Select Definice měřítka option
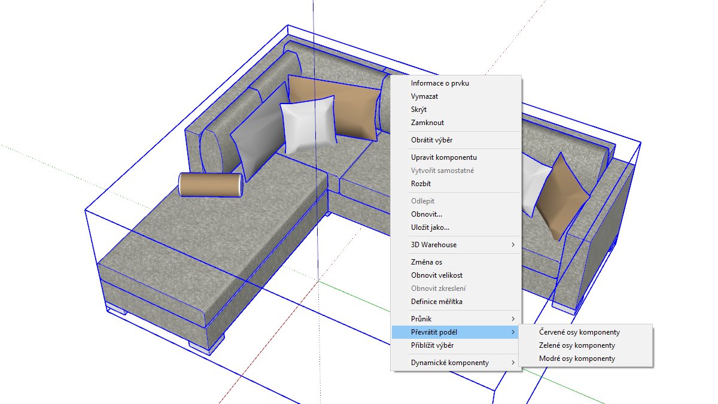718x404 pixels. pyautogui.click(x=436, y=302)
